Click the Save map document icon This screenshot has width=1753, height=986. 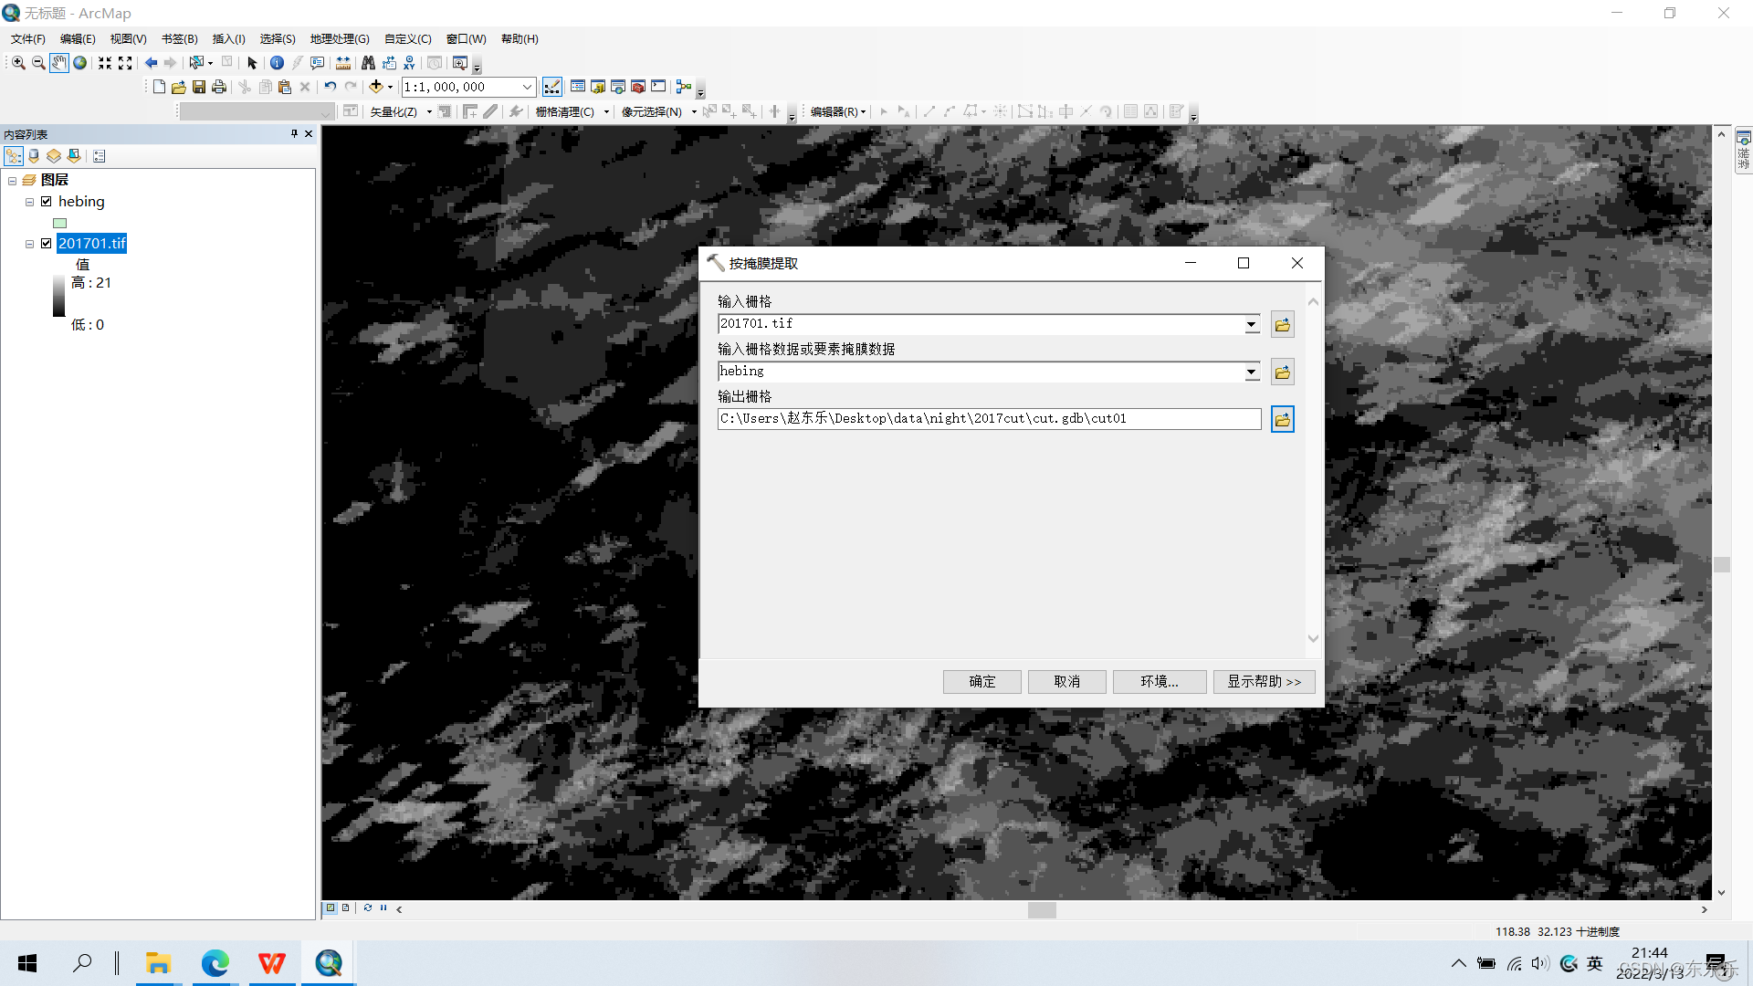coord(199,87)
